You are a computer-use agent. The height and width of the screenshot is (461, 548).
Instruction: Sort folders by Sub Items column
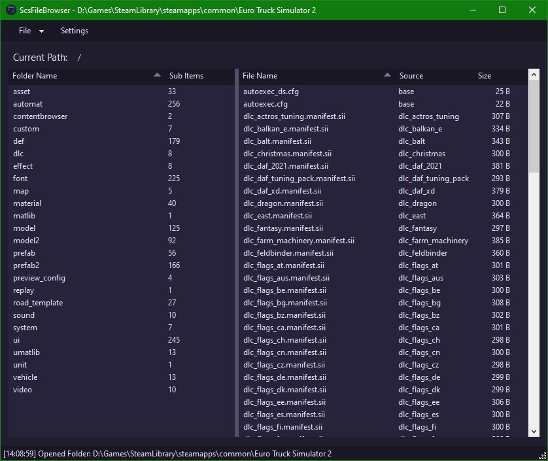pos(200,76)
